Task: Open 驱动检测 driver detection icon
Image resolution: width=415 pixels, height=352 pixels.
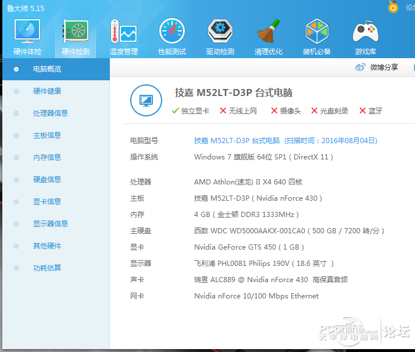Action: click(x=220, y=37)
